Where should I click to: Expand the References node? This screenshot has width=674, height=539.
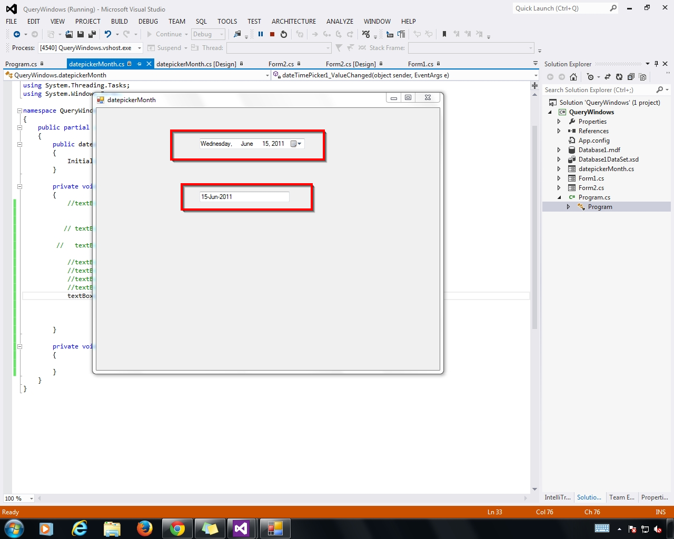tap(559, 131)
